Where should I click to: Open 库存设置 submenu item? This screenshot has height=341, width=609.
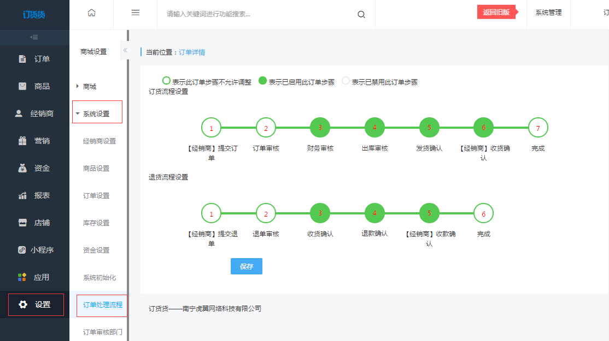[96, 223]
